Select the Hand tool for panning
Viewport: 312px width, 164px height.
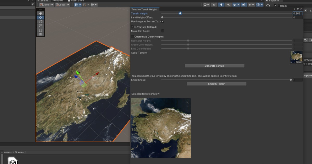click(40, 13)
